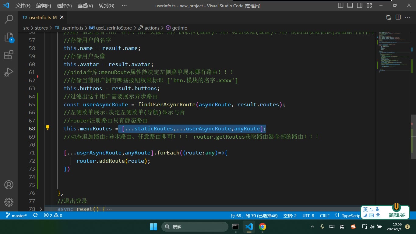Image resolution: width=416 pixels, height=234 pixels.
Task: Open the 查看(V) menu
Action: pyautogui.click(x=85, y=5)
